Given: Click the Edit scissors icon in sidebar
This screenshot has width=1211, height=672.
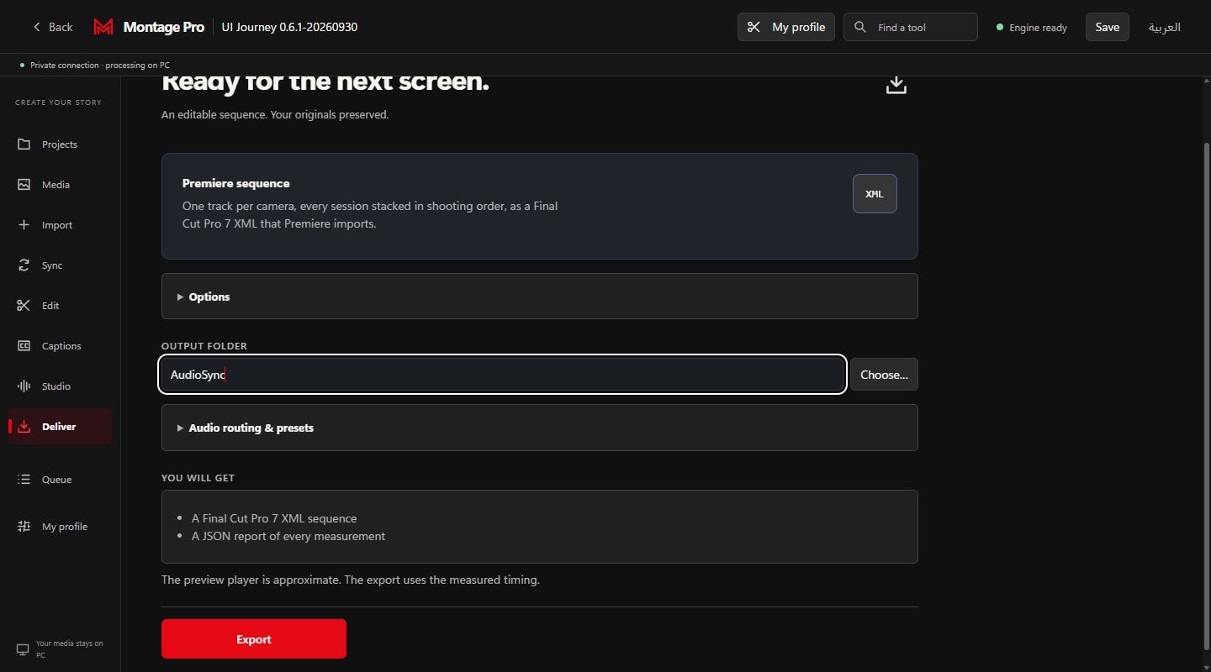Looking at the screenshot, I should coord(24,306).
